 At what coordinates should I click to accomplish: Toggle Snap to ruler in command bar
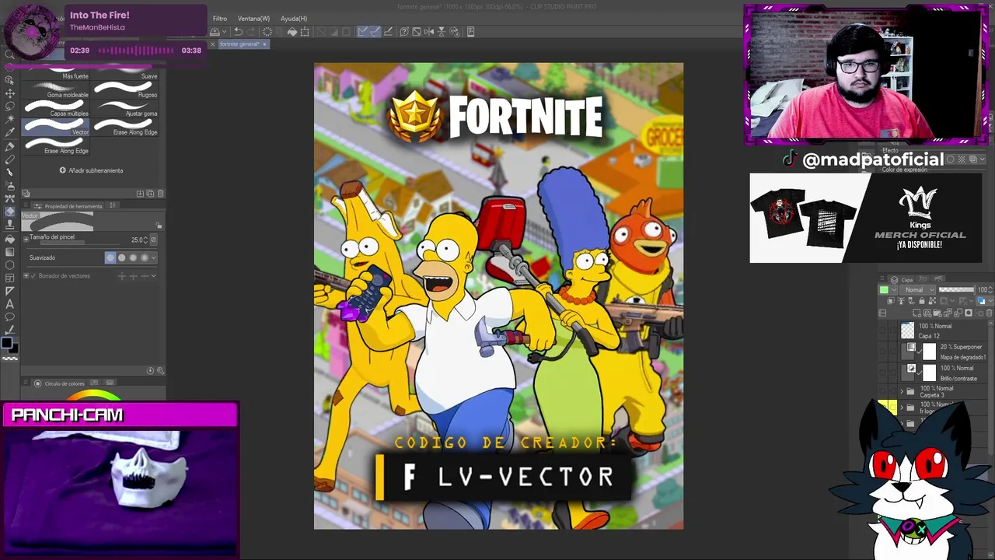point(362,32)
